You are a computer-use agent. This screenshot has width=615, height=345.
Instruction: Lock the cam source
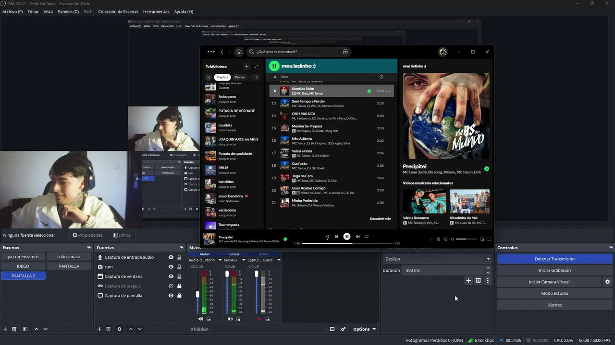click(179, 267)
